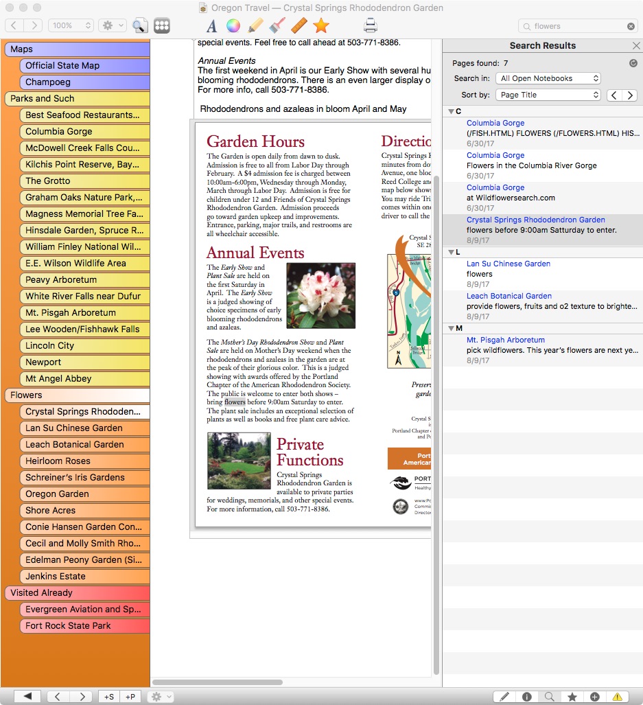Go to previous search result arrow

(x=614, y=95)
